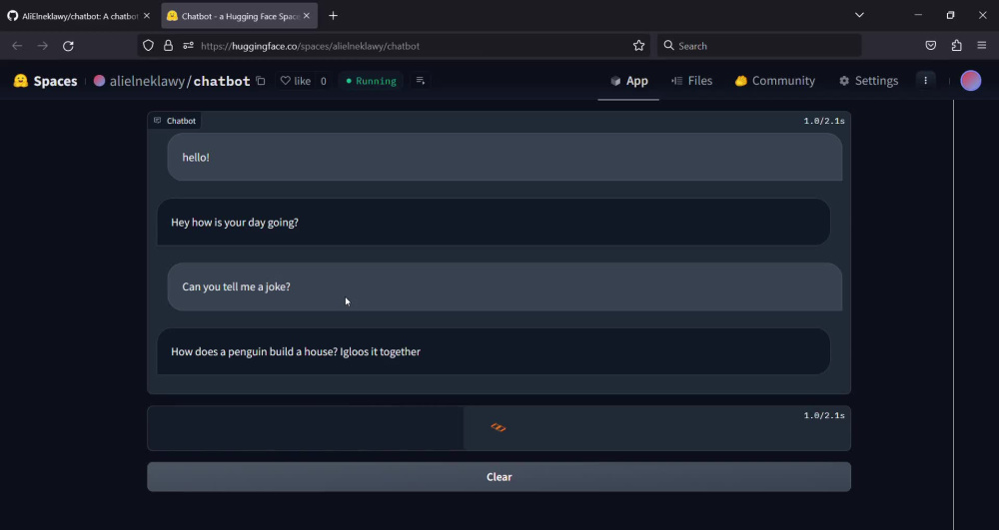
Task: Go back with the browser back arrow
Action: coord(17,46)
